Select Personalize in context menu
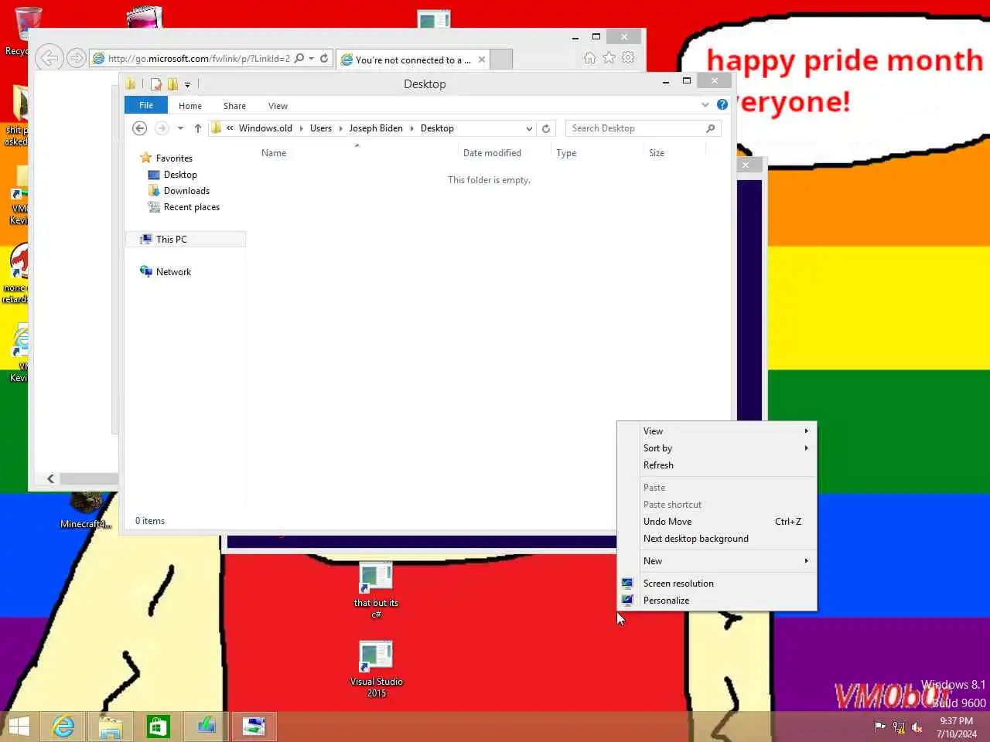 [716, 601]
